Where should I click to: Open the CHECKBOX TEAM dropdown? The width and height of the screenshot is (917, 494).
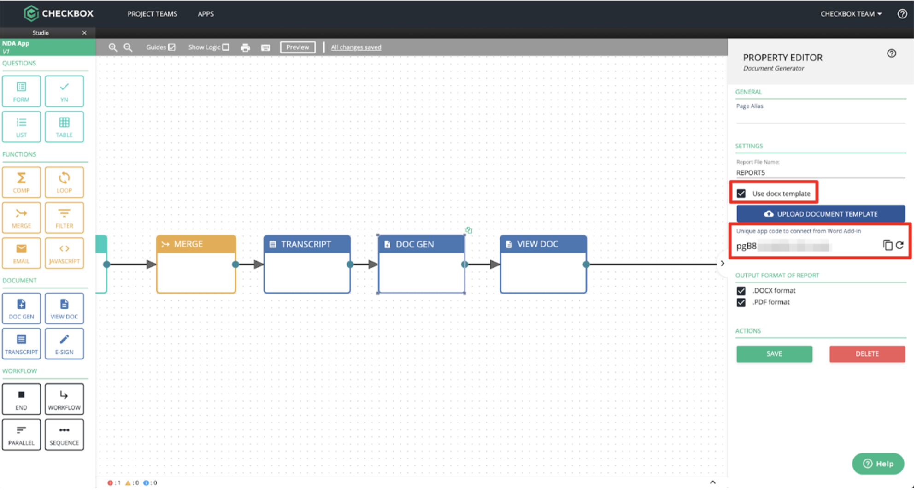(x=851, y=14)
